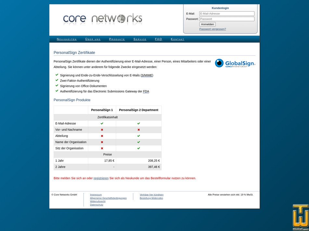Click red cross for Vor- und Nachname under PersonalSign 2 Department
Viewport: 309px width, 231px height.
[x=138, y=130]
